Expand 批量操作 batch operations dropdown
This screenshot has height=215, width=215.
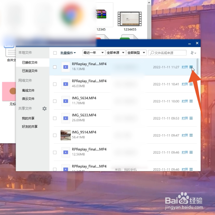[68, 53]
